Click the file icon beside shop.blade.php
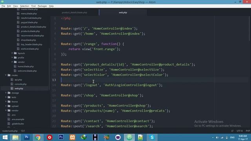The image size is (251, 141). coord(18,40)
